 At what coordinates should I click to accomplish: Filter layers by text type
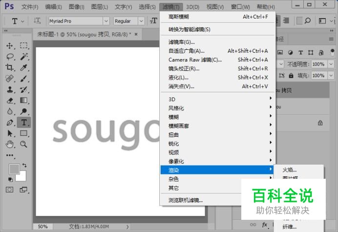coord(300,52)
